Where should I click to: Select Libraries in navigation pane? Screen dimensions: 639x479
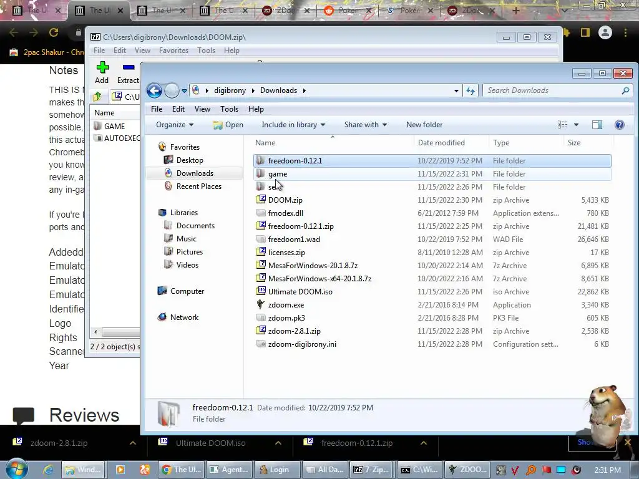[x=184, y=213]
